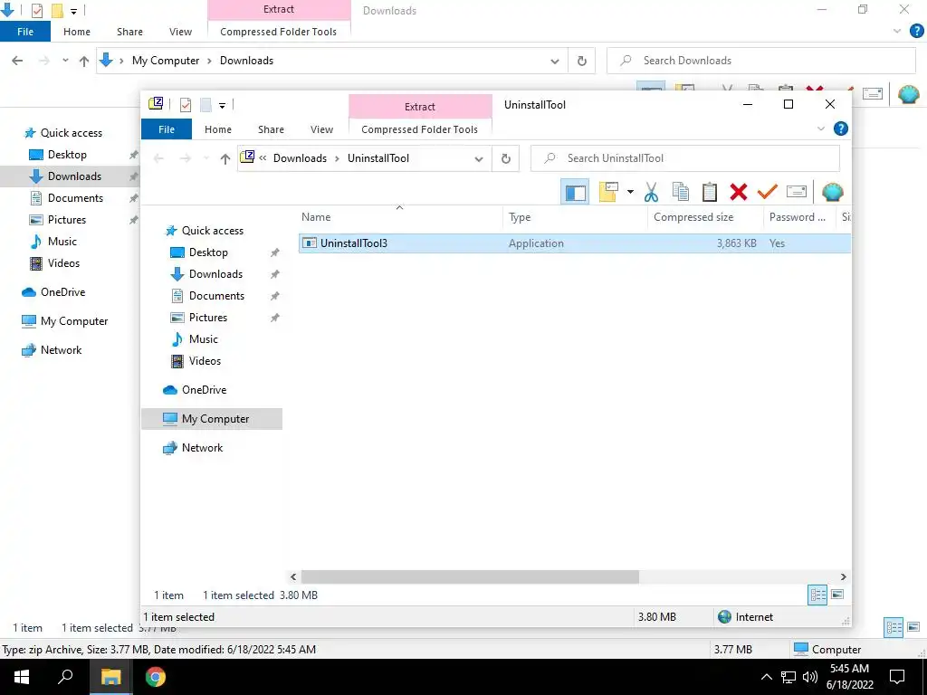Open the Home tab in UninstallTool window
This screenshot has height=695, width=927.
218,129
